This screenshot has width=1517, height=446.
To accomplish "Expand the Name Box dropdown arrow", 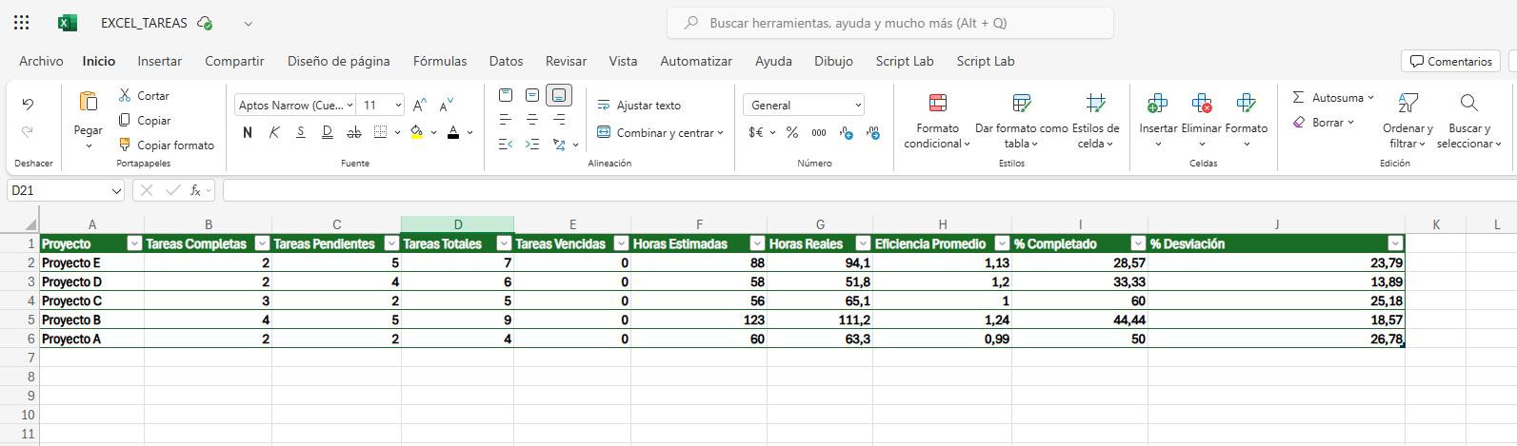I will [x=116, y=191].
